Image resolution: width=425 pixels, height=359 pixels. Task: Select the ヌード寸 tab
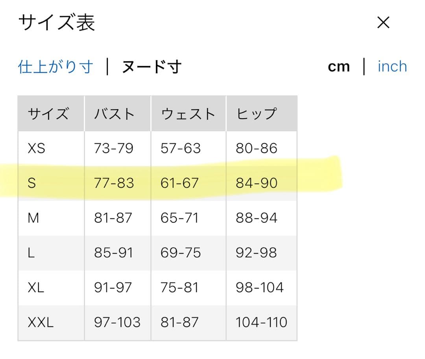pyautogui.click(x=152, y=67)
